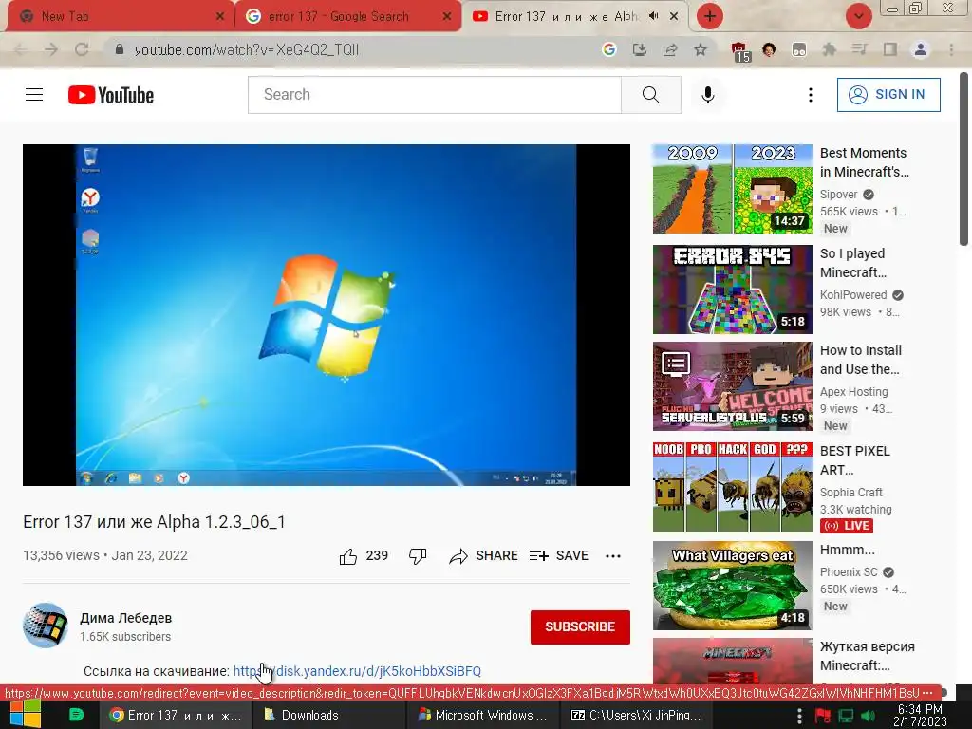Viewport: 972px width, 729px height.
Task: Open KohlPowered channel name
Action: [853, 295]
